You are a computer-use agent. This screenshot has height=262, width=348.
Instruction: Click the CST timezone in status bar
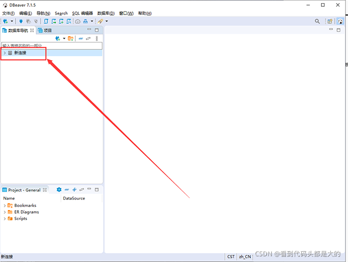tap(231, 257)
